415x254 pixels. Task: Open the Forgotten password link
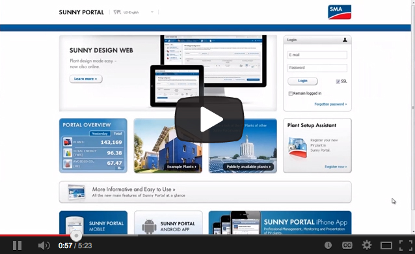click(330, 104)
